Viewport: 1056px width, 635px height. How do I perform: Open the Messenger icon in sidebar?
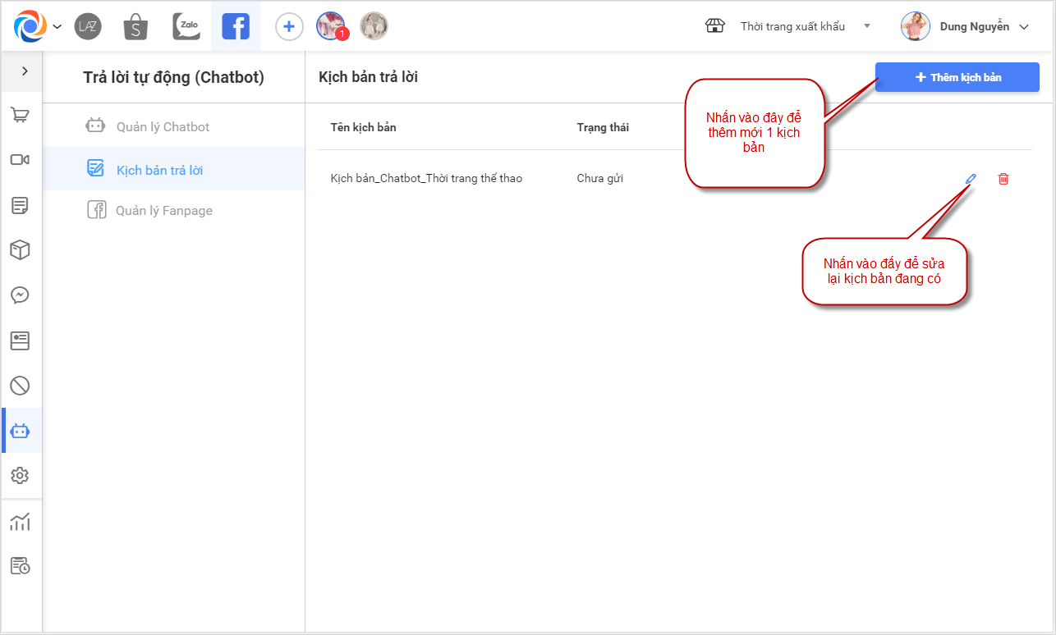click(x=20, y=295)
